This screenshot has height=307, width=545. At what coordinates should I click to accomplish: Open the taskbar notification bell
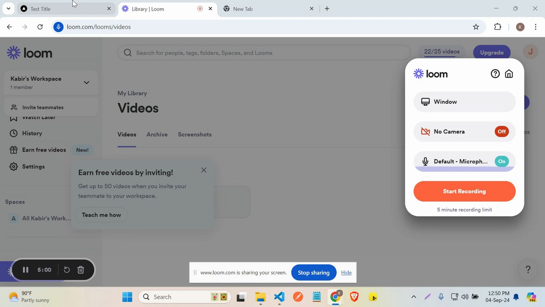tap(516, 297)
